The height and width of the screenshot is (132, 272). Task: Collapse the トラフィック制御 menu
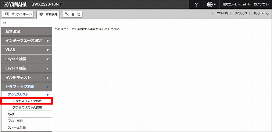pyautogui.click(x=26, y=87)
